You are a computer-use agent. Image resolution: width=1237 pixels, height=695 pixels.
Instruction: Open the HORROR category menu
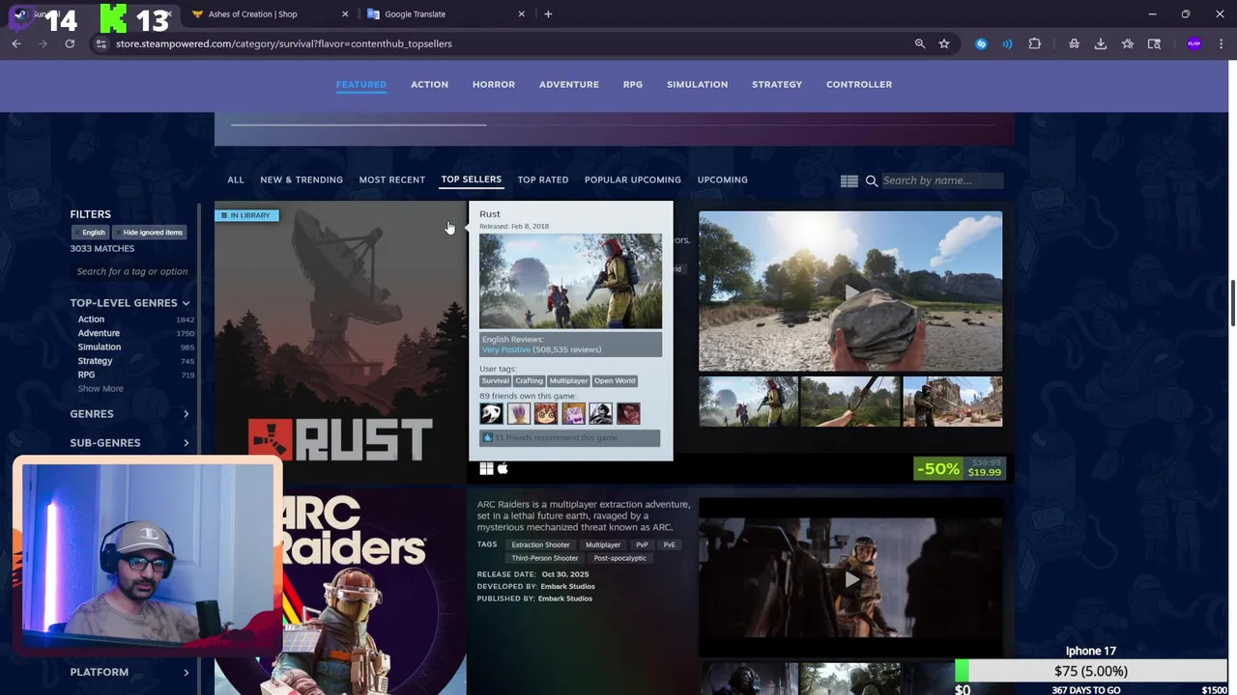(494, 84)
